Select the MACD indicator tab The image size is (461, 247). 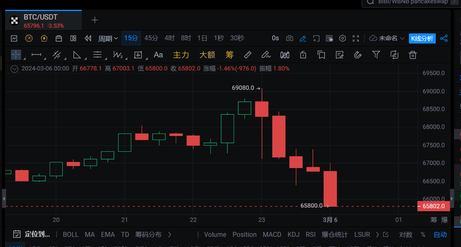click(x=272, y=234)
